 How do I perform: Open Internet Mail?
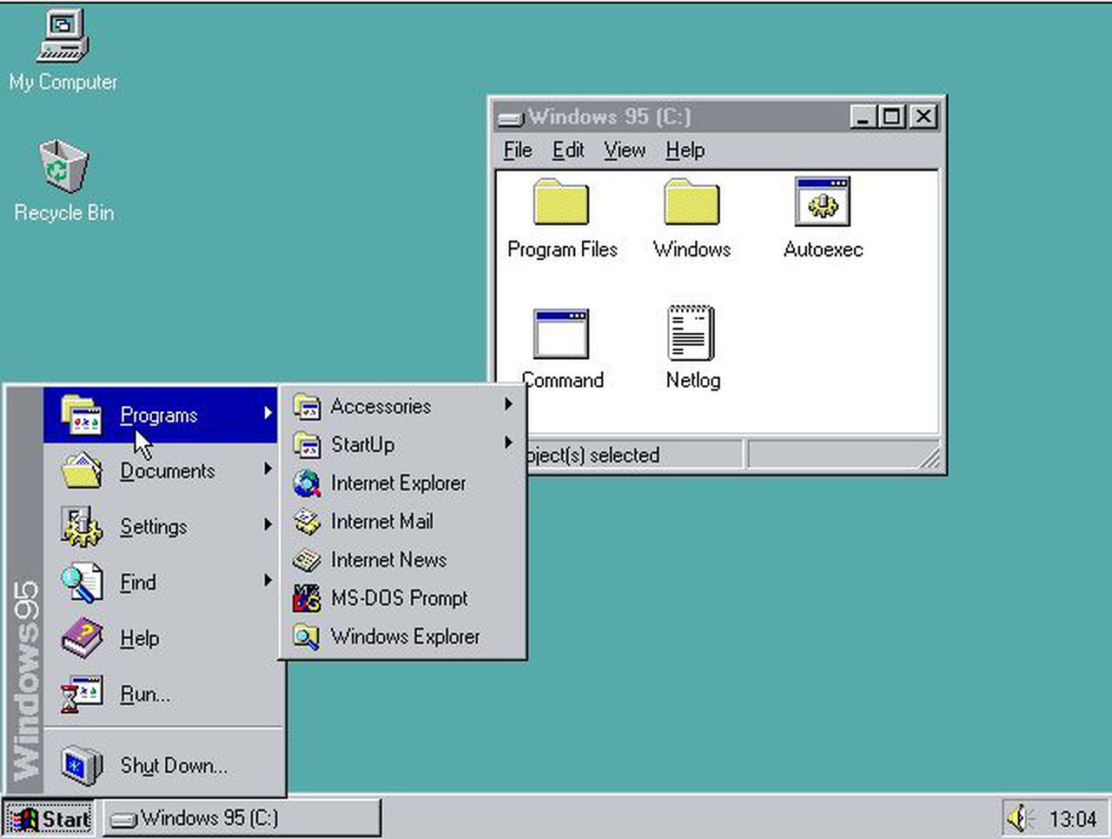(x=382, y=522)
